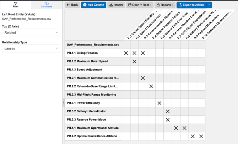Open the Open Y Root dropdown

[140, 5]
